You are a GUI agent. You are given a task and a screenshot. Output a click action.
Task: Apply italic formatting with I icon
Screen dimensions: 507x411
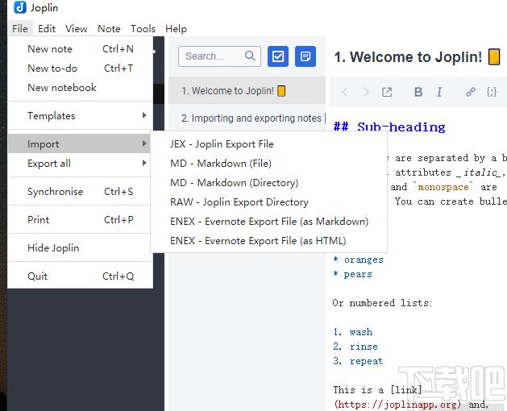439,92
